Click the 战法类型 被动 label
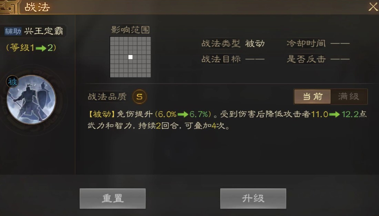The height and width of the screenshot is (216, 379). click(x=233, y=44)
